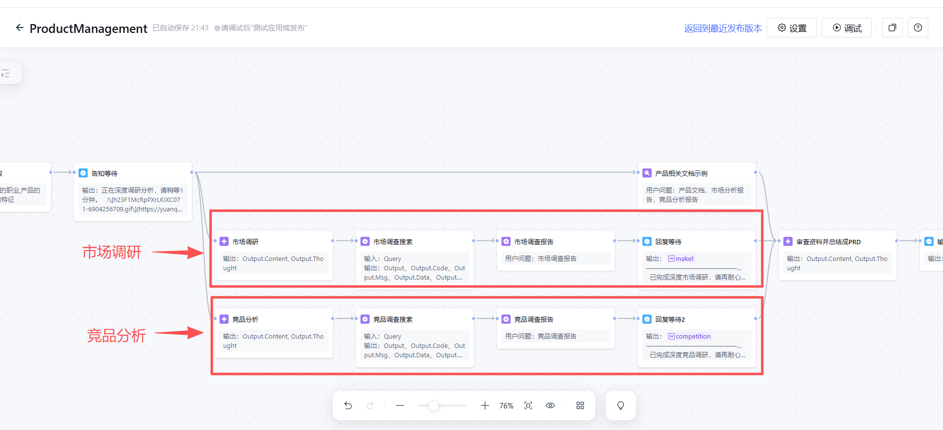
Task: Click 返回到最近发布版本 link
Action: 722,28
